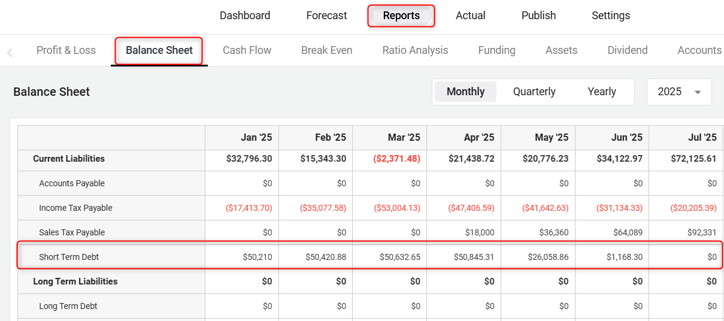Click the ($31,134.33) June tax value
The height and width of the screenshot is (321, 724).
620,208
